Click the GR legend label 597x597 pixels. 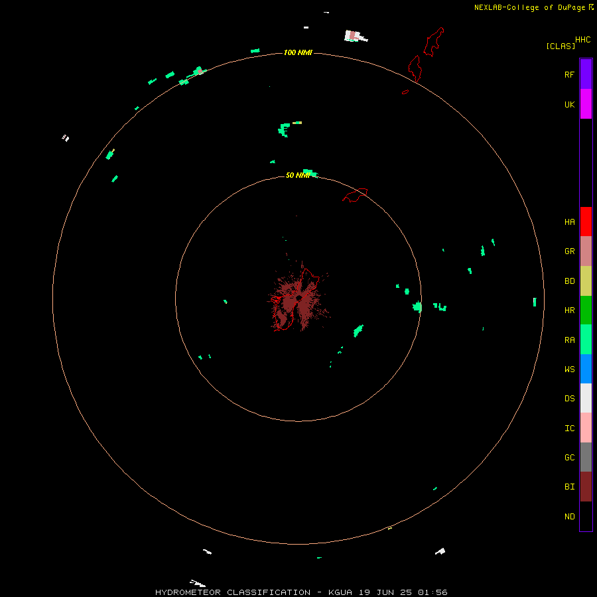tap(569, 251)
